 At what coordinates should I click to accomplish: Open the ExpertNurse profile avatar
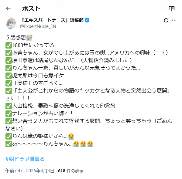click(11, 23)
